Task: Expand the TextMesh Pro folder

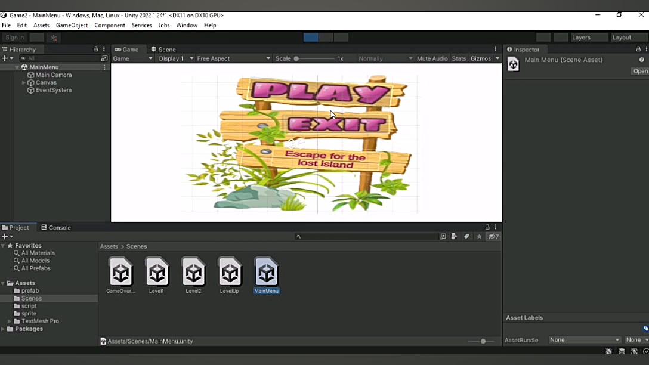Action: tap(9, 321)
